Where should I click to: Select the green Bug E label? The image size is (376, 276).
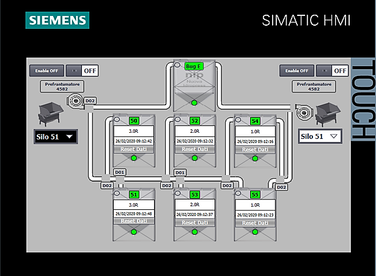click(x=194, y=67)
